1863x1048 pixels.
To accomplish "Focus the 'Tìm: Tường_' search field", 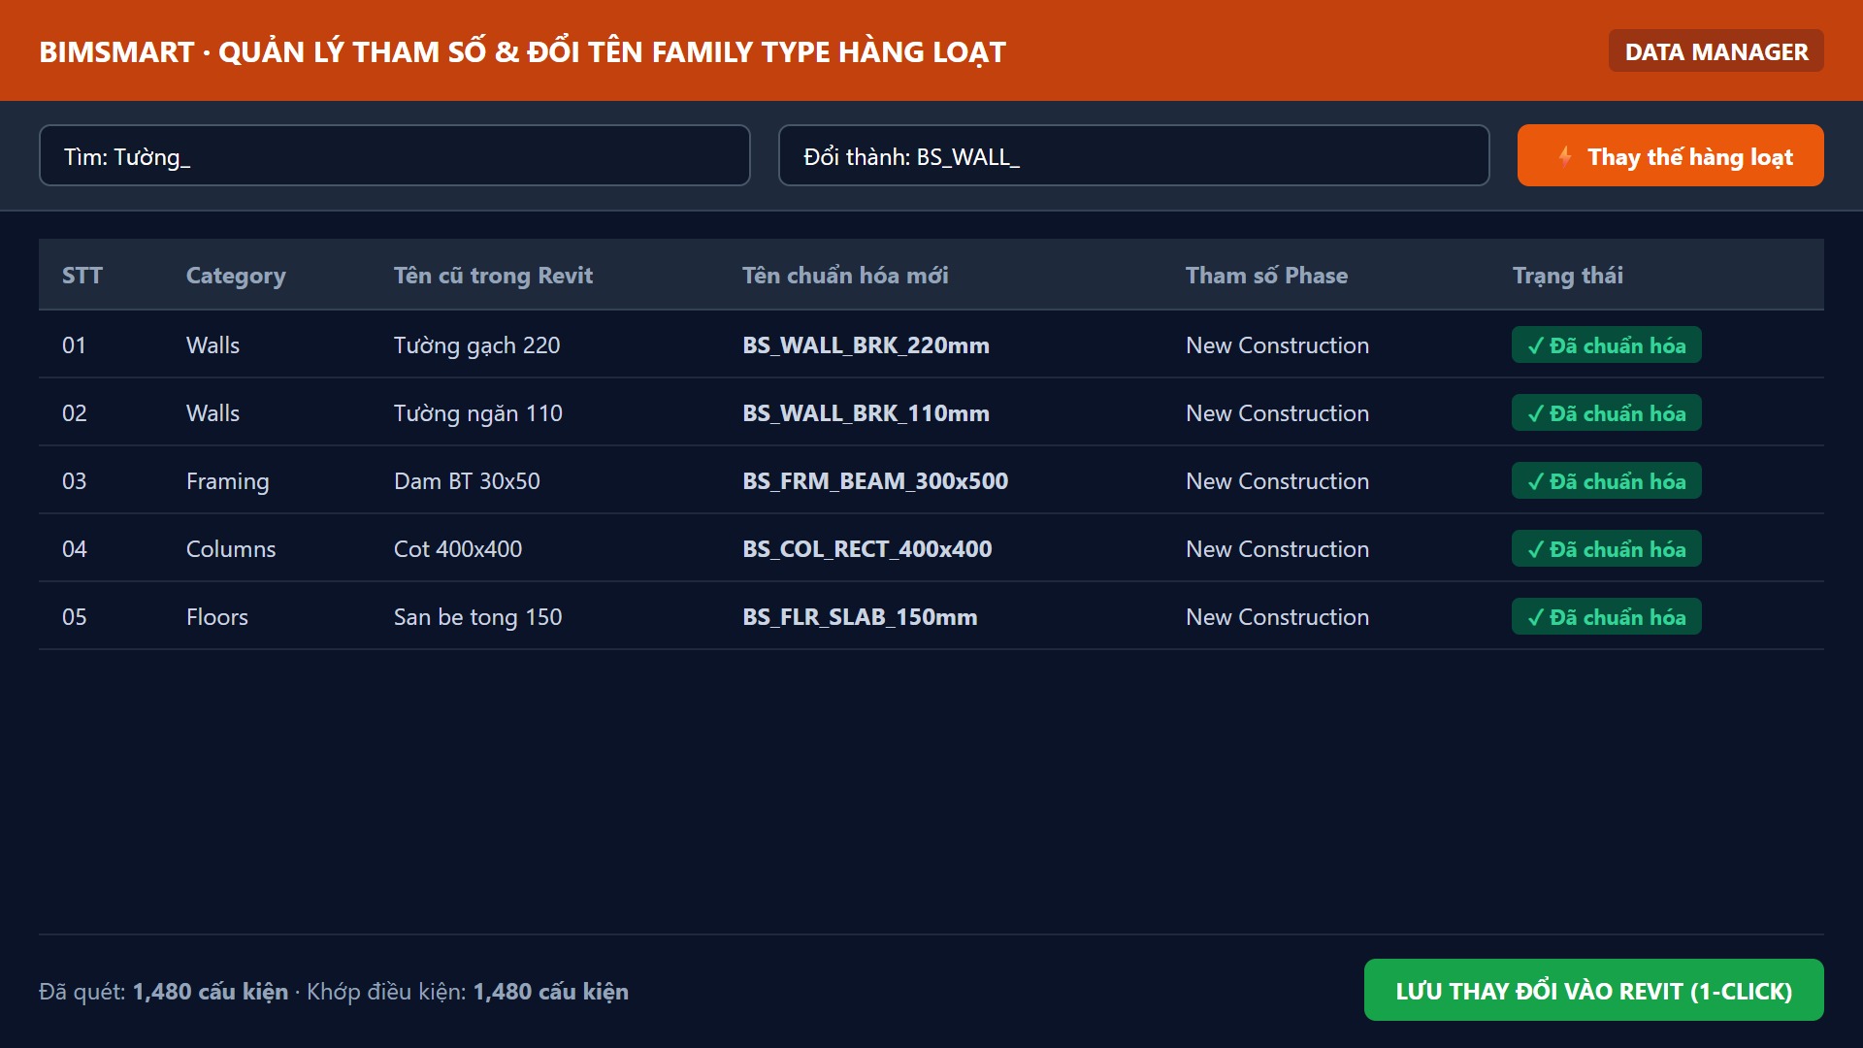I will (394, 155).
